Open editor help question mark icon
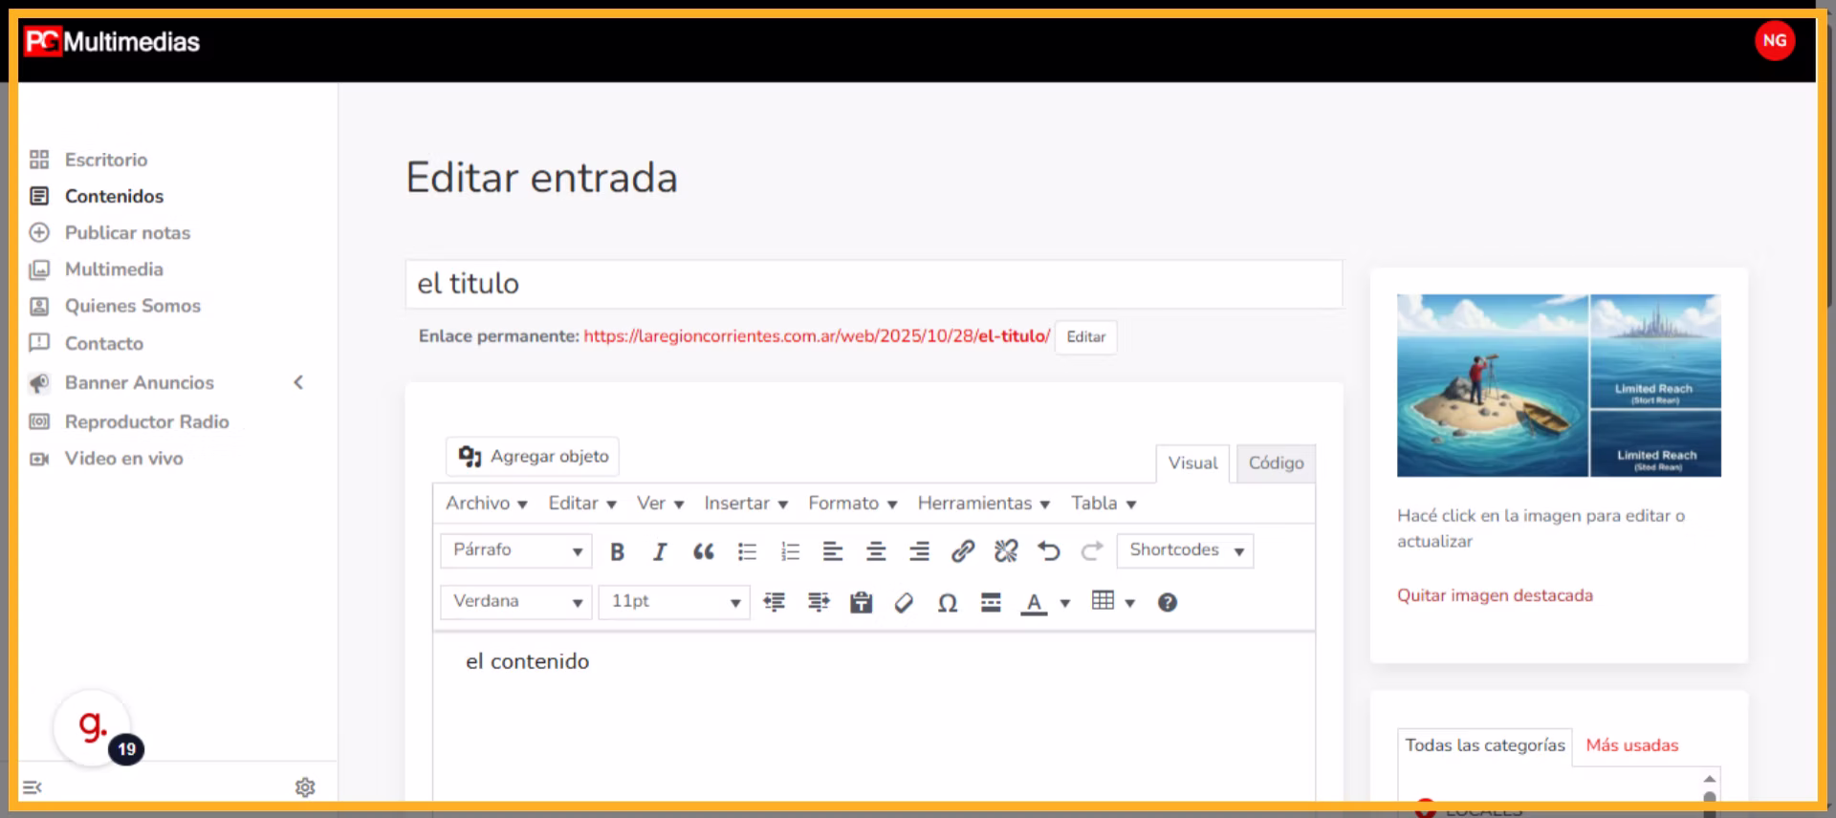The width and height of the screenshot is (1836, 818). [x=1167, y=603]
